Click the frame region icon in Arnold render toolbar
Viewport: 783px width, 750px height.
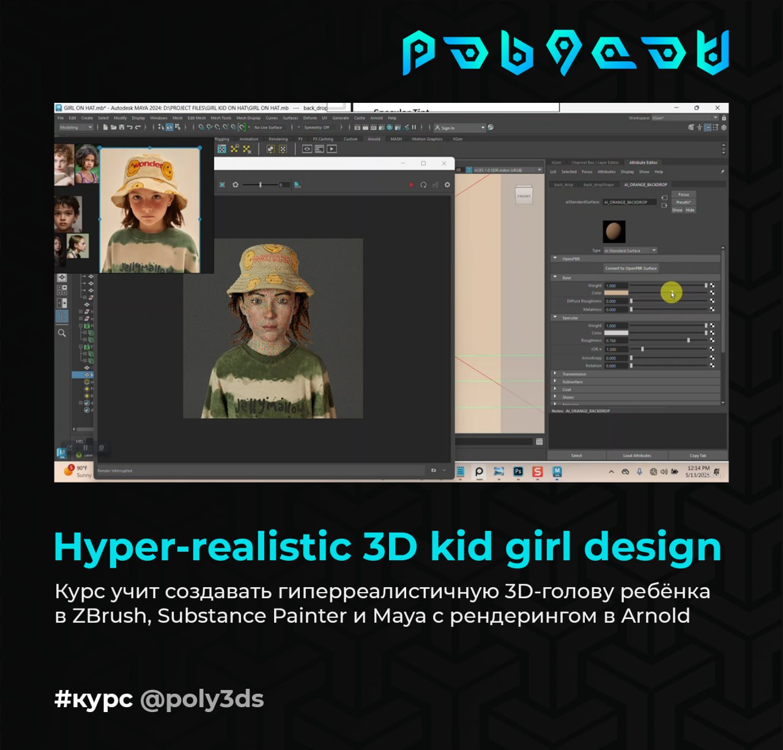[x=222, y=185]
